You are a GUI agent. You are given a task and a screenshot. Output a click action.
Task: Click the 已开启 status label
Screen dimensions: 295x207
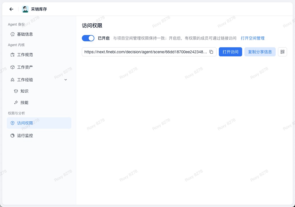tap(104, 38)
